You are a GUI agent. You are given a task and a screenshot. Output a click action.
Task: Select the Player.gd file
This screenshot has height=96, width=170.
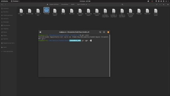pos(139,11)
